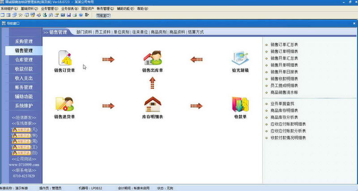Switch to the 部门资料 tab

[84, 32]
